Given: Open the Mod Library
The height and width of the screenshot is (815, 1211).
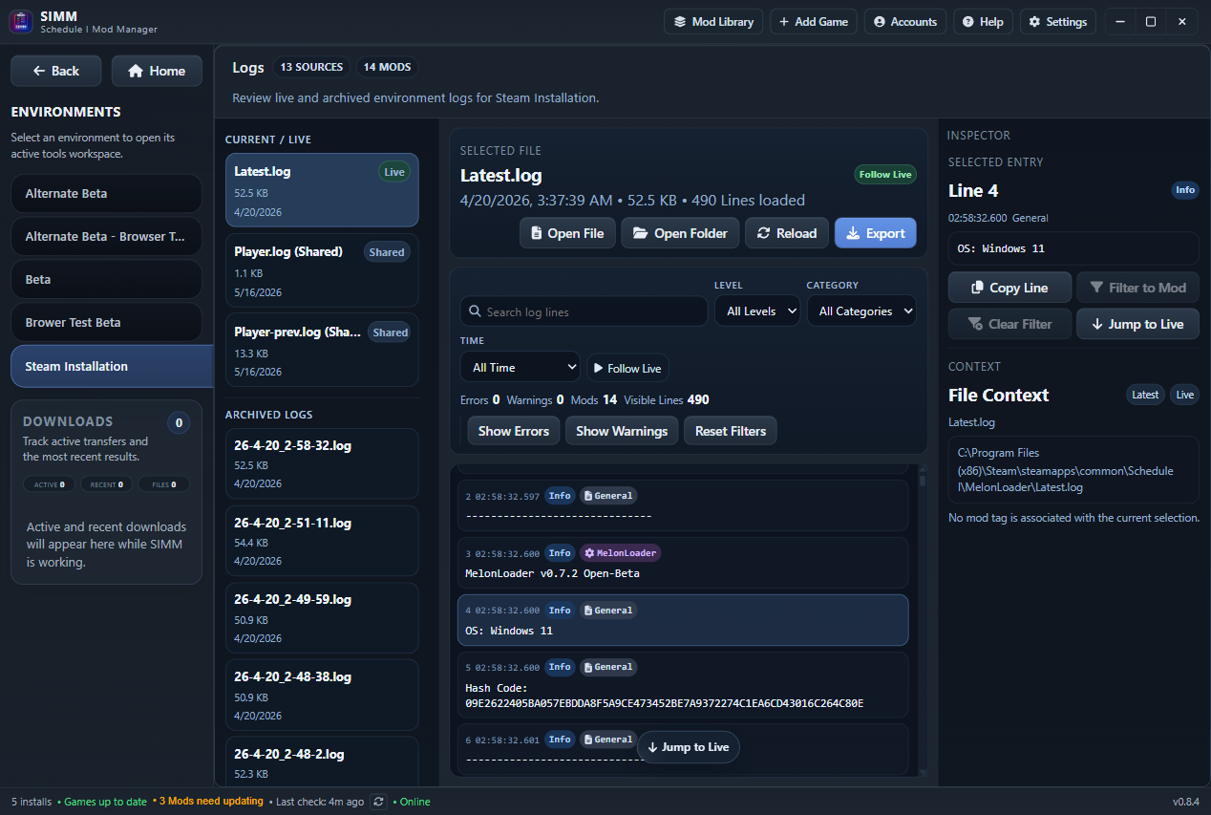Looking at the screenshot, I should tap(713, 22).
